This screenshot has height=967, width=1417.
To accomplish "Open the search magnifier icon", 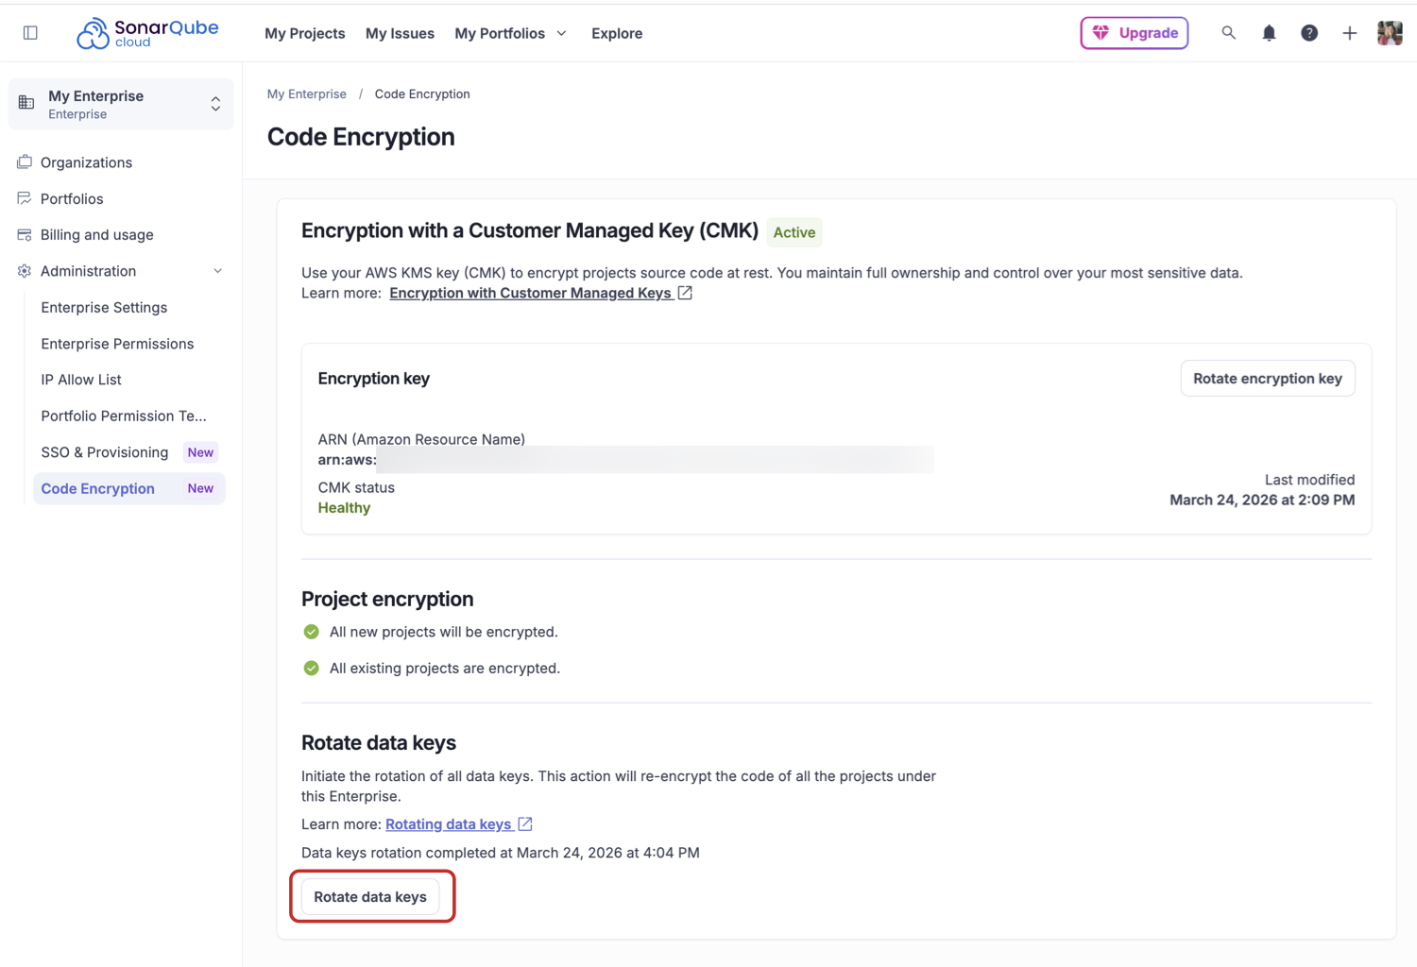I will point(1228,33).
